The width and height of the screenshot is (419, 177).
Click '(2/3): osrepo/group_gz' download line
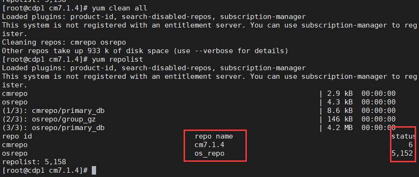49,119
